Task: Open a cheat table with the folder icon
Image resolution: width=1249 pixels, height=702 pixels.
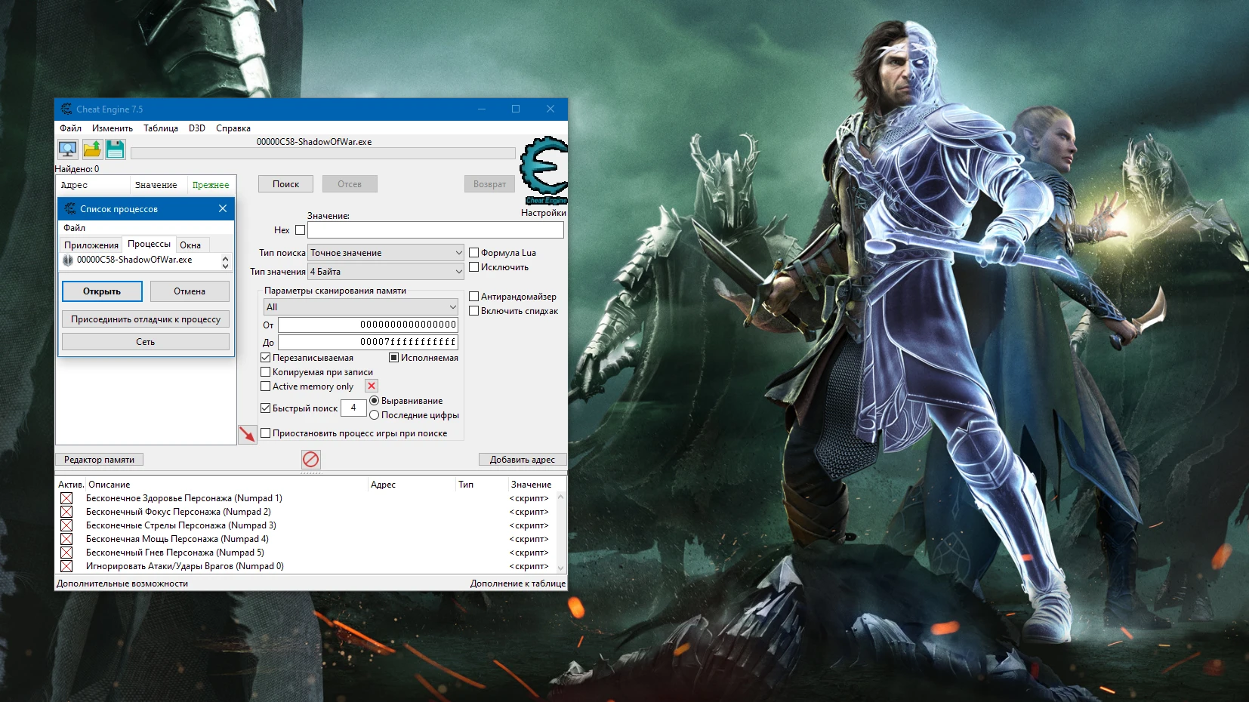Action: 91,149
